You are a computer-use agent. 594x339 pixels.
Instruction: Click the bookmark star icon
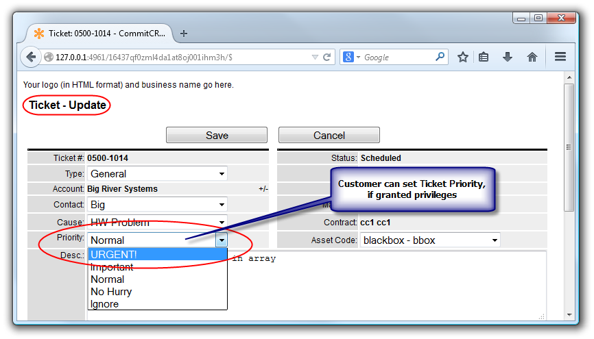click(x=463, y=58)
